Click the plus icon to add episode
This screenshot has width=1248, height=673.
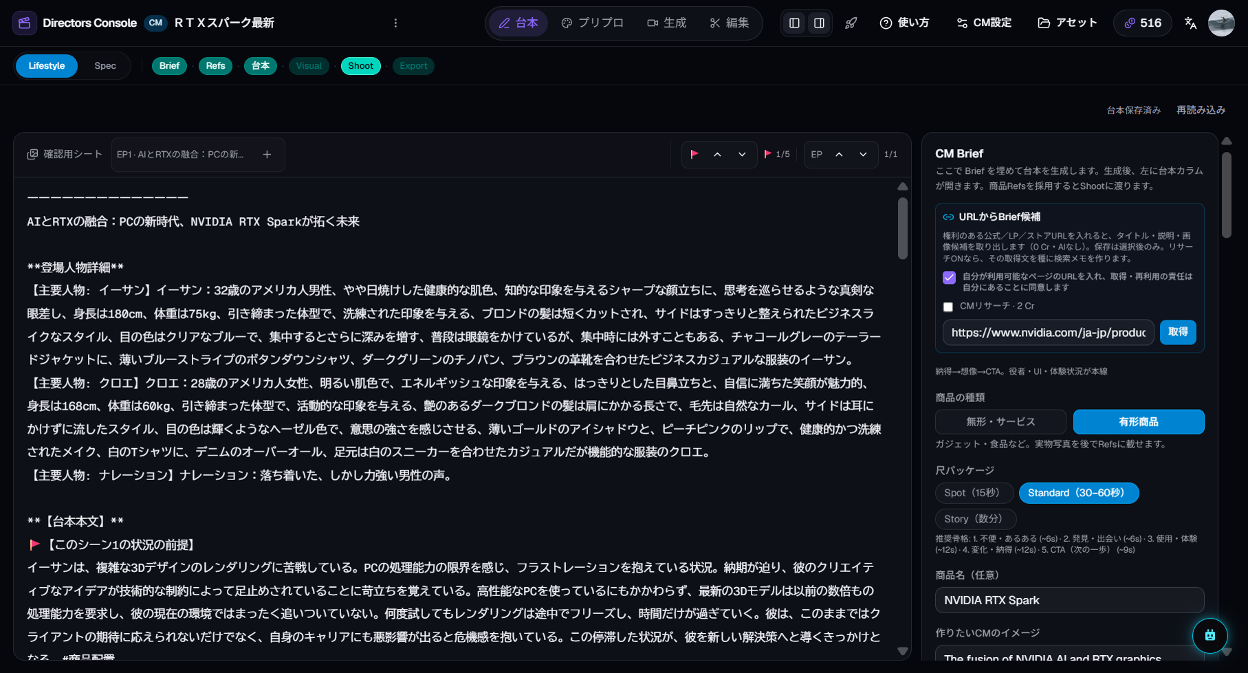(x=267, y=155)
